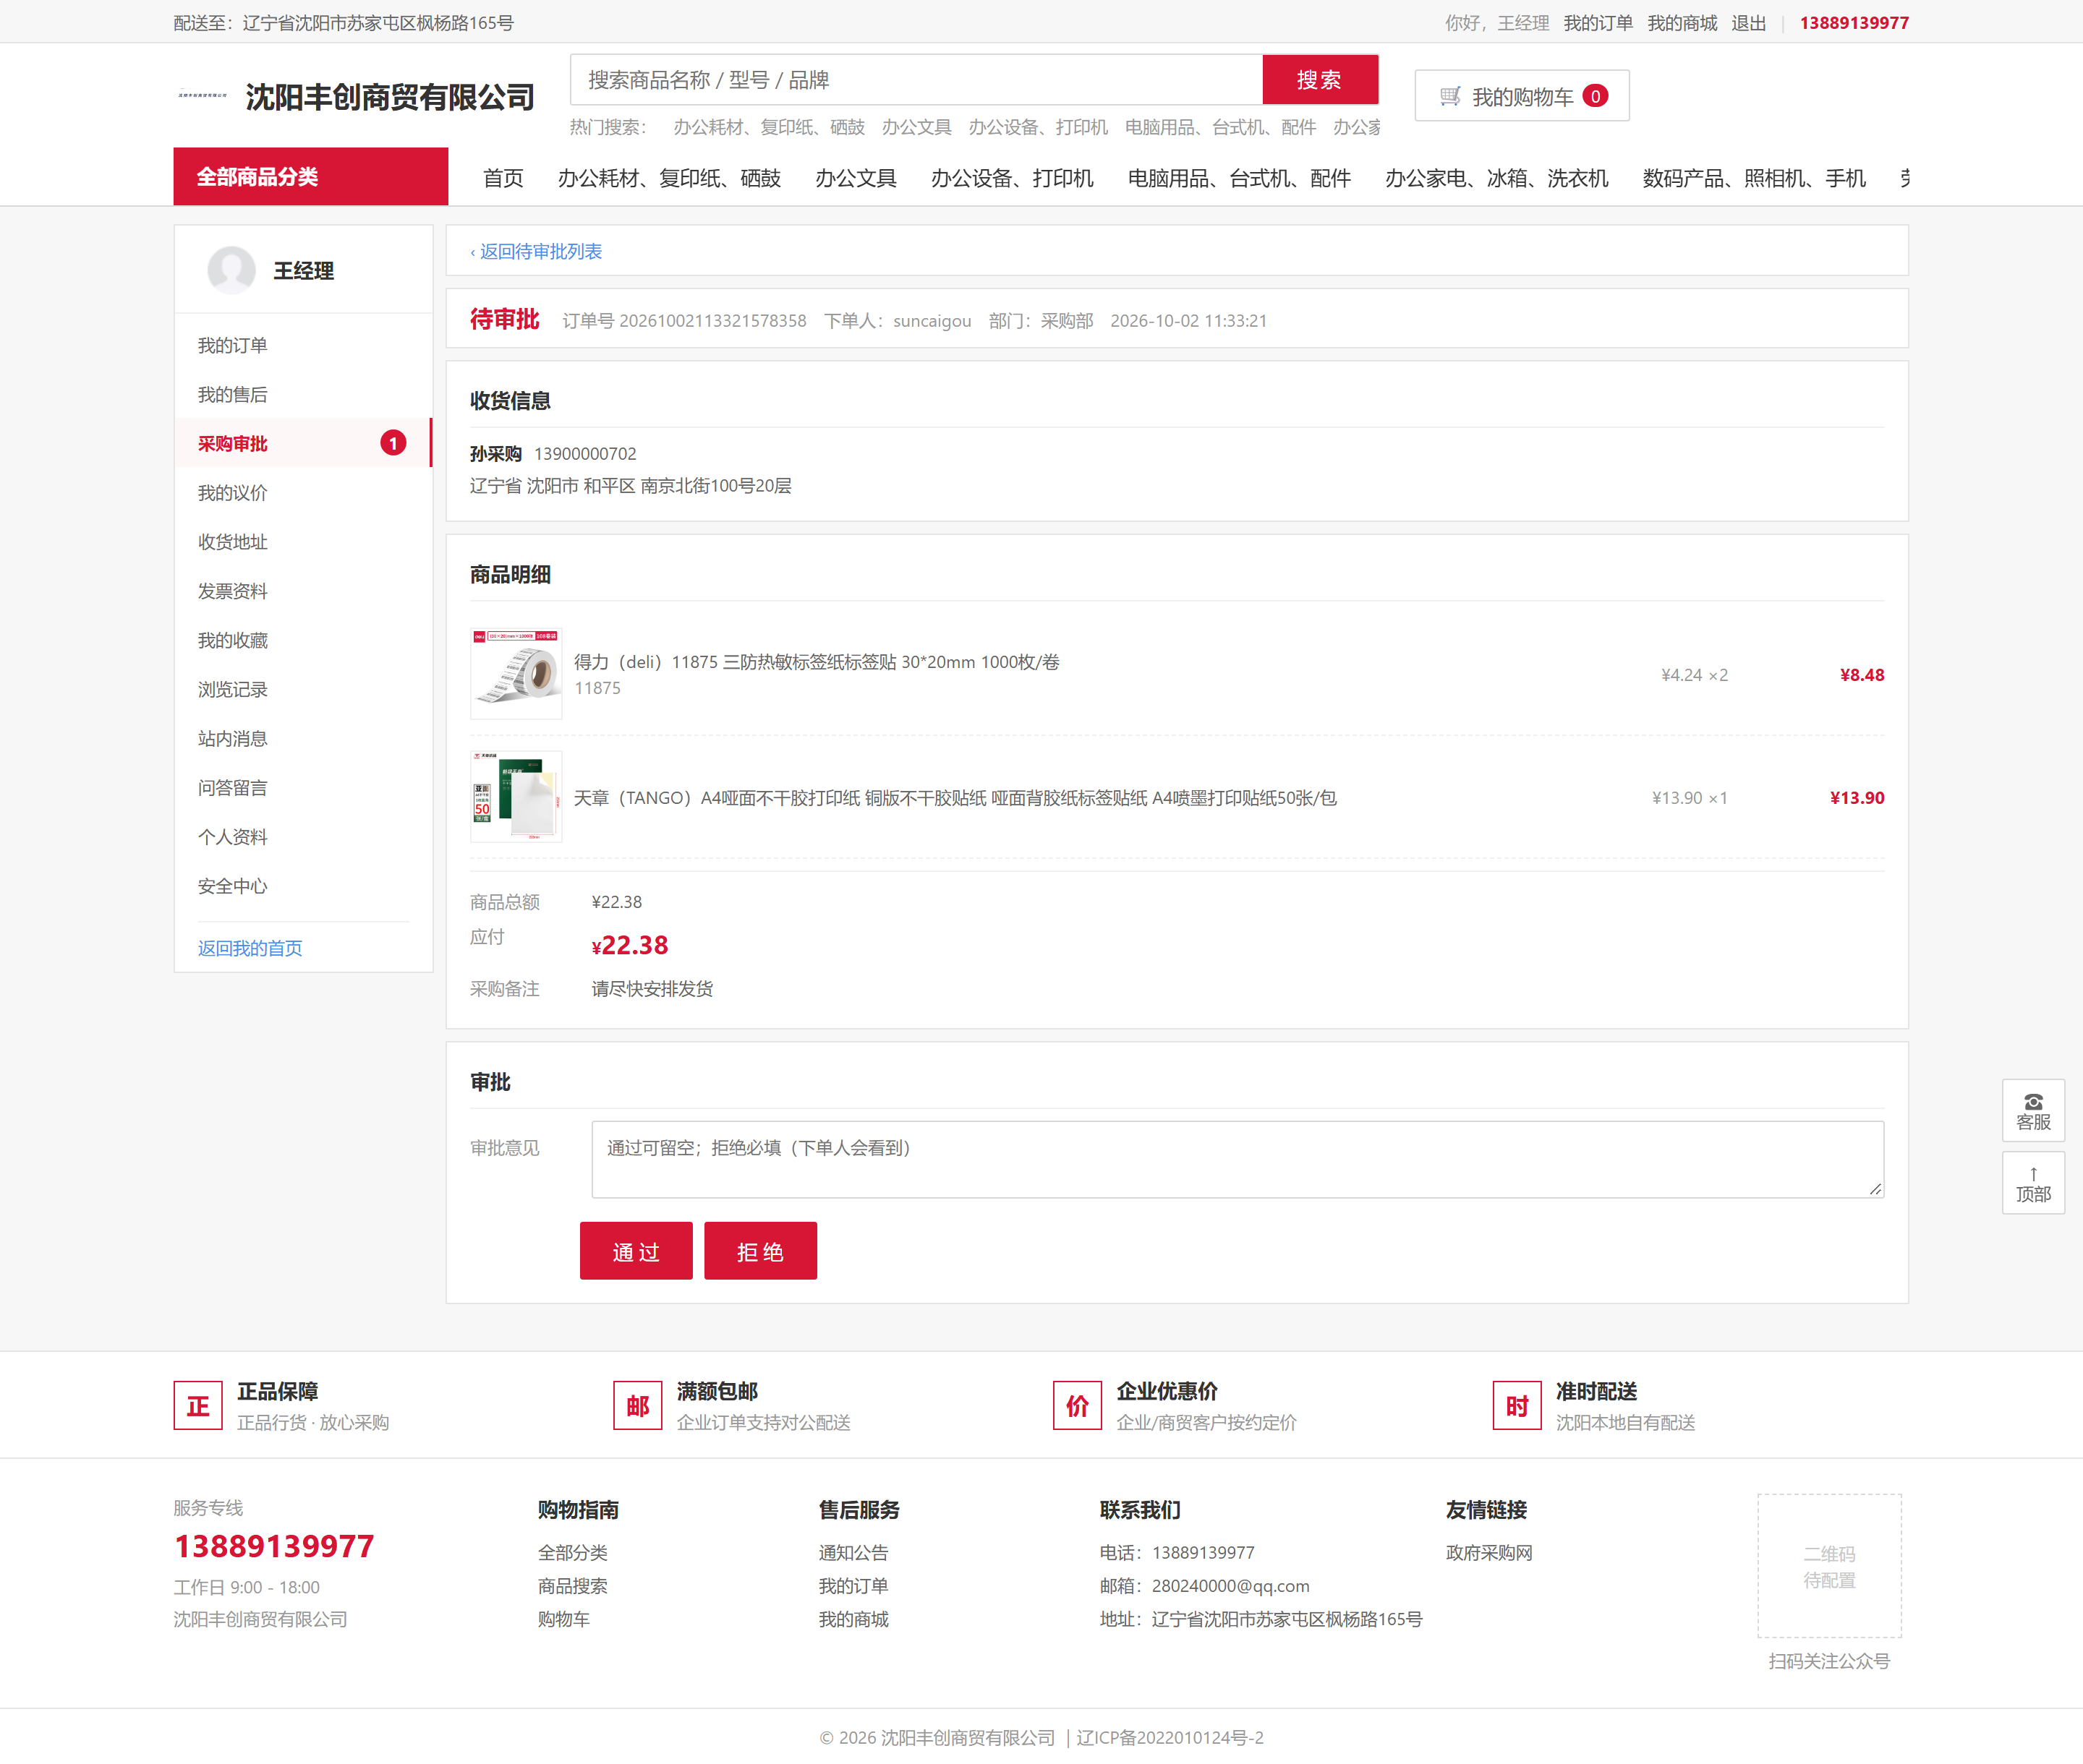This screenshot has width=2083, height=1764.
Task: Open the shopping cart icon
Action: point(1449,96)
